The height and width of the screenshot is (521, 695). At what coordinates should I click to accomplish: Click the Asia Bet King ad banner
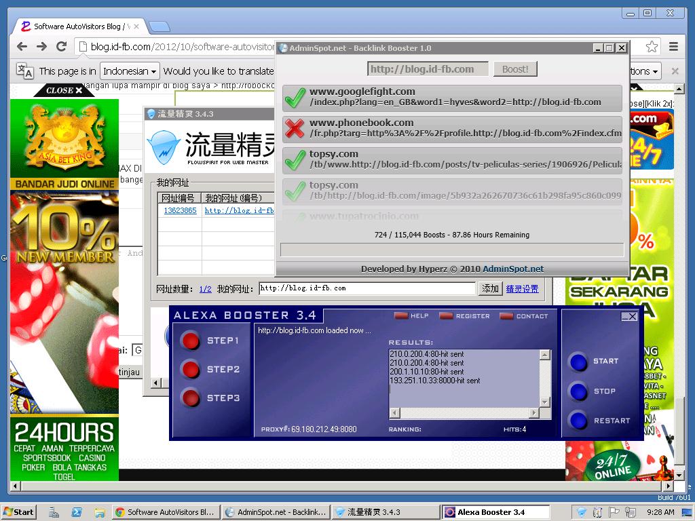[x=64, y=137]
